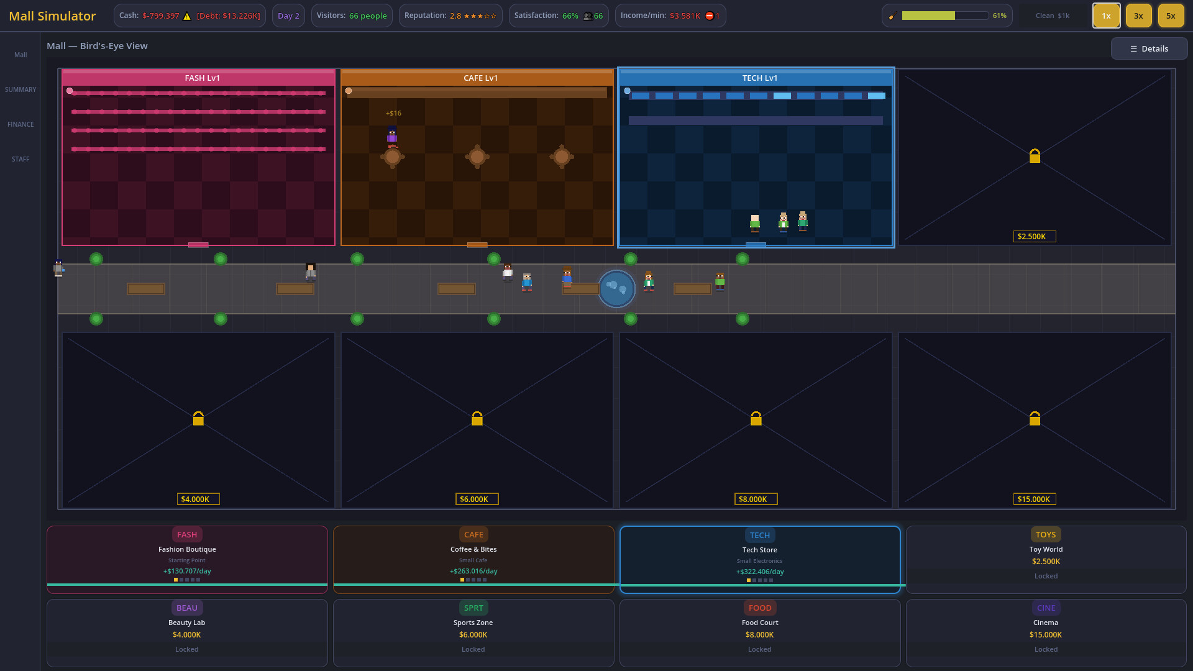Image resolution: width=1193 pixels, height=671 pixels.
Task: Set game speed to 5x
Action: (x=1171, y=16)
